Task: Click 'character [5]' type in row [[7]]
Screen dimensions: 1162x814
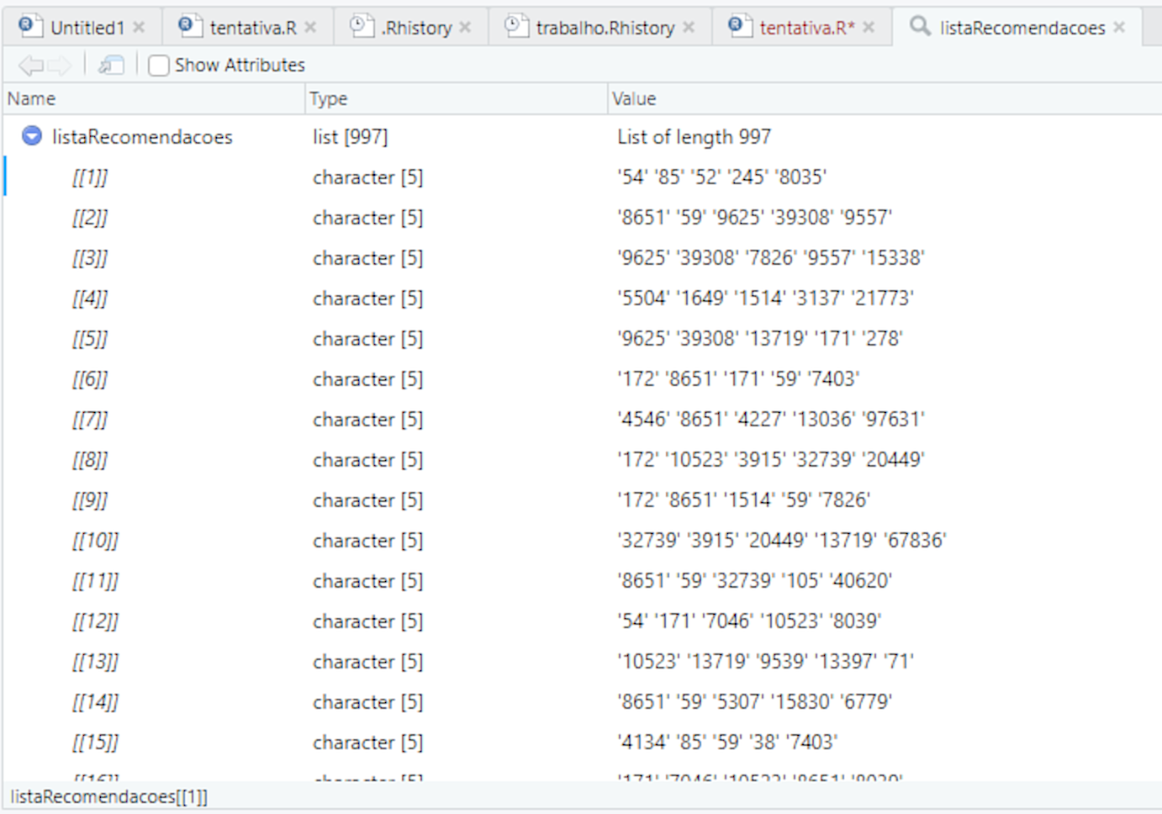Action: [368, 419]
